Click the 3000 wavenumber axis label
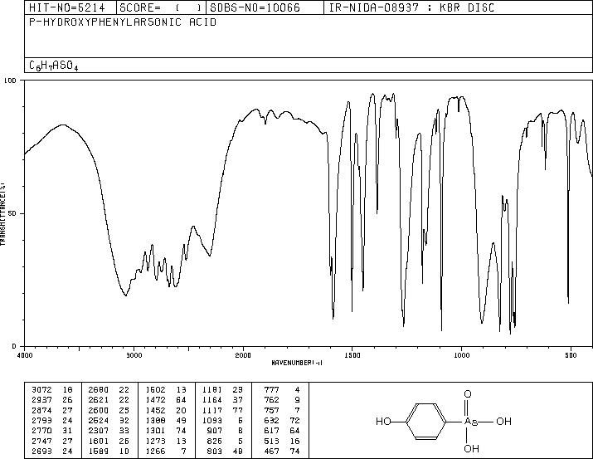Image resolution: width=593 pixels, height=459 pixels. click(x=134, y=355)
